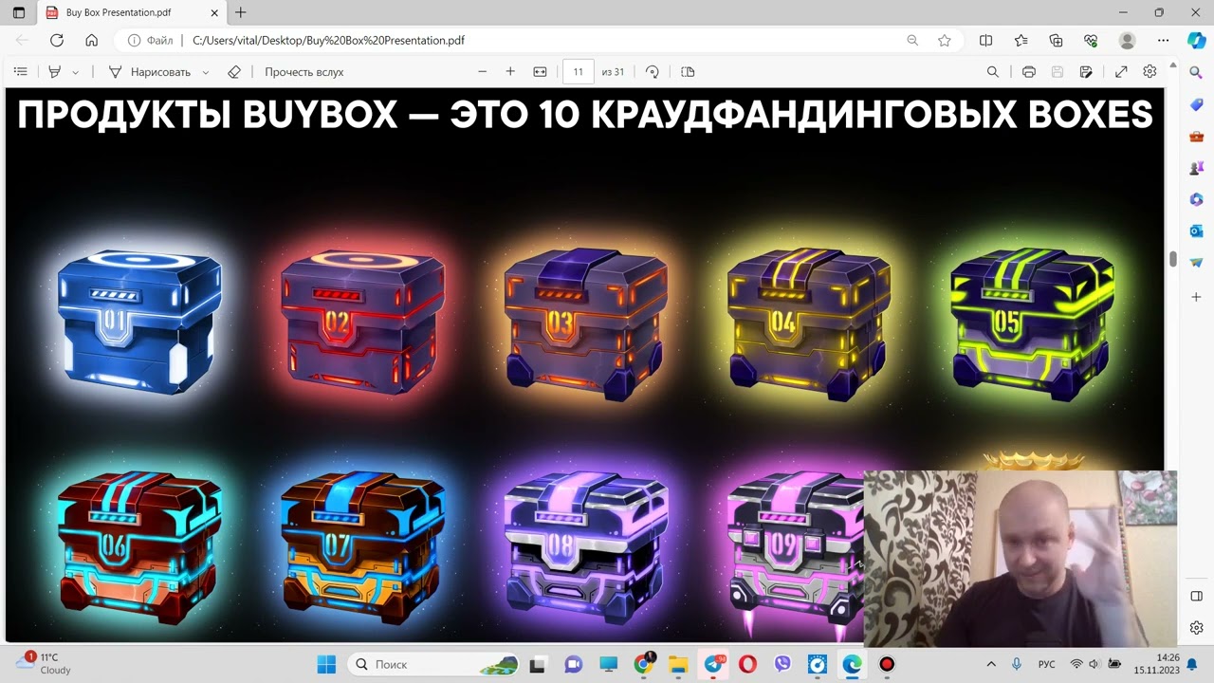
Task: Add a new sidebar app
Action: point(1197,297)
